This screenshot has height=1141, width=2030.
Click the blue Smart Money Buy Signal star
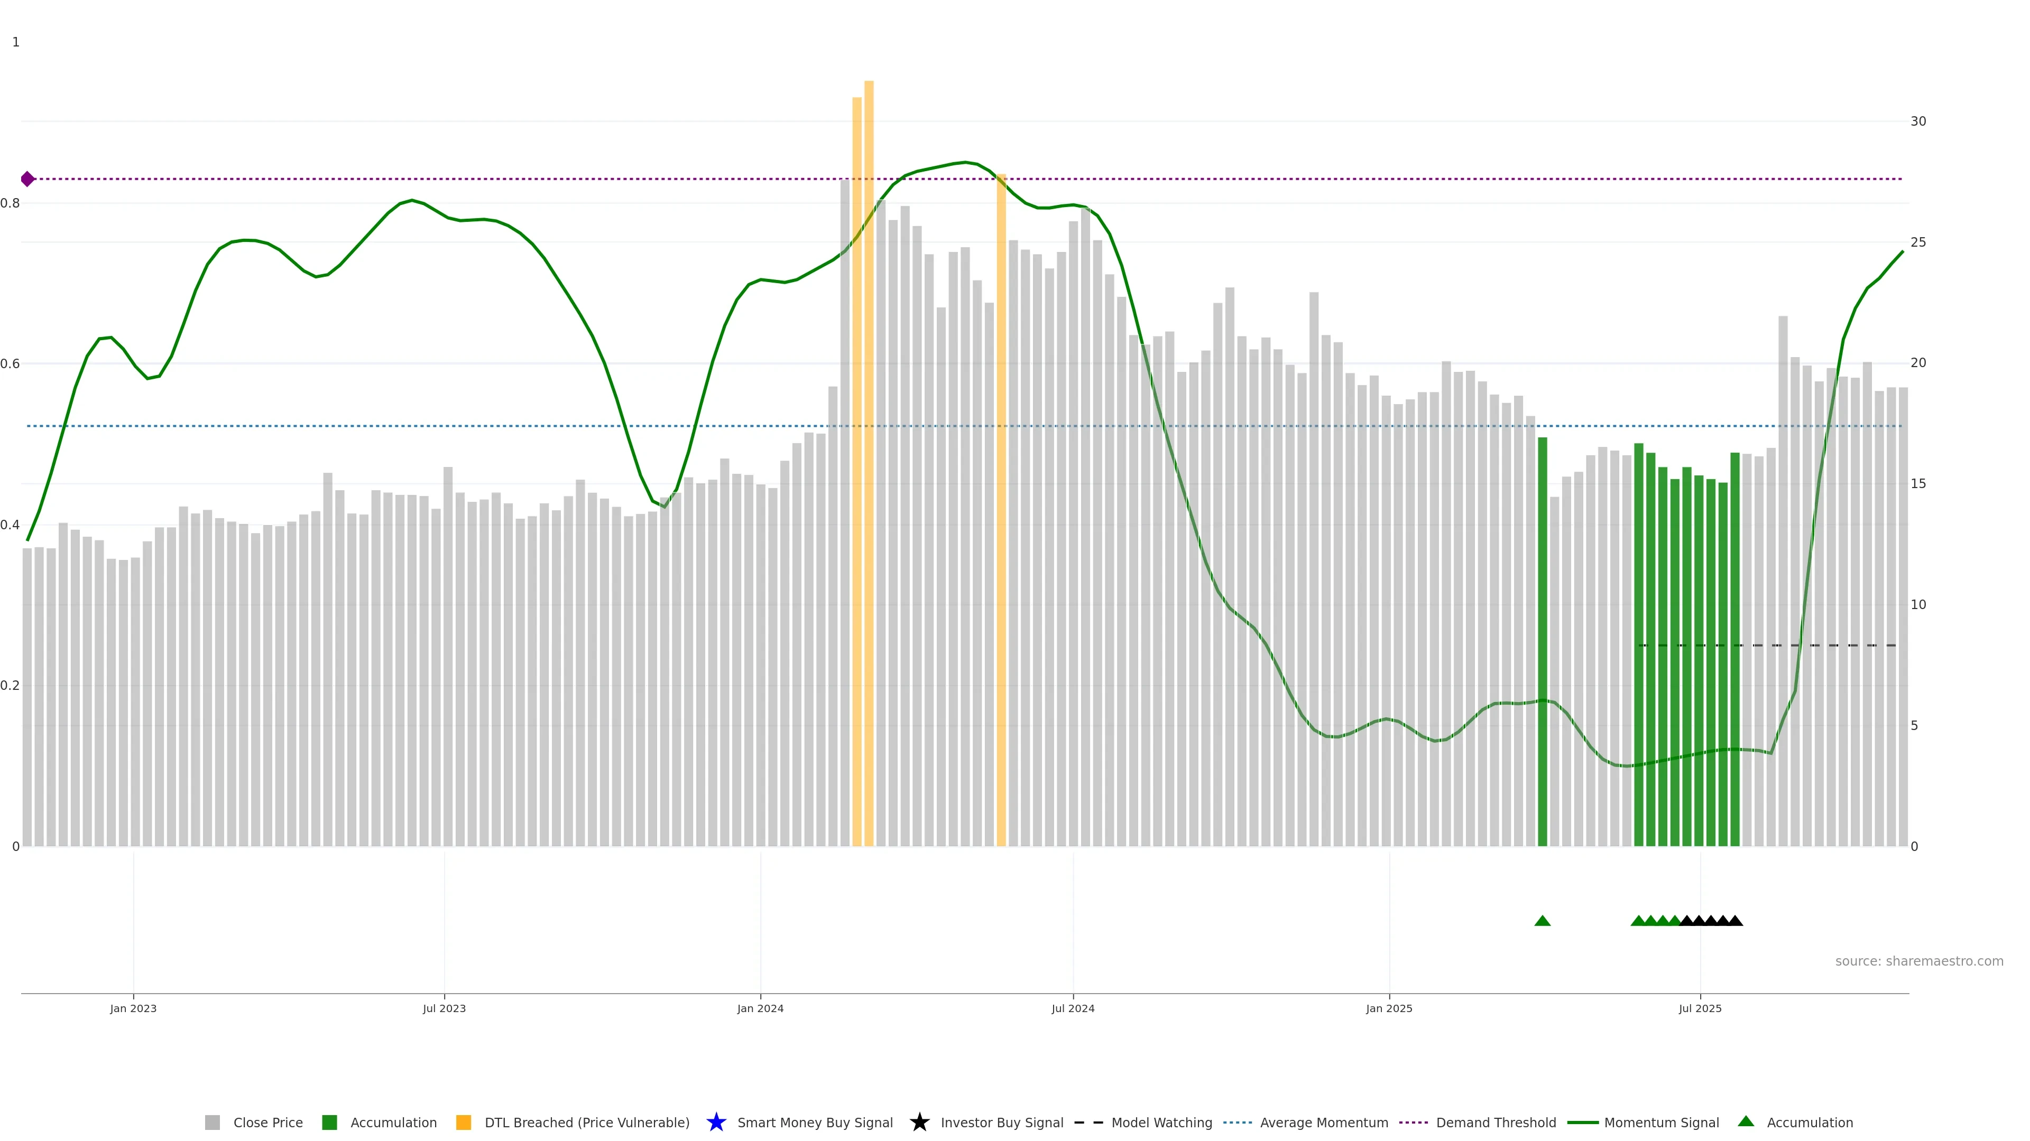pos(716,1122)
